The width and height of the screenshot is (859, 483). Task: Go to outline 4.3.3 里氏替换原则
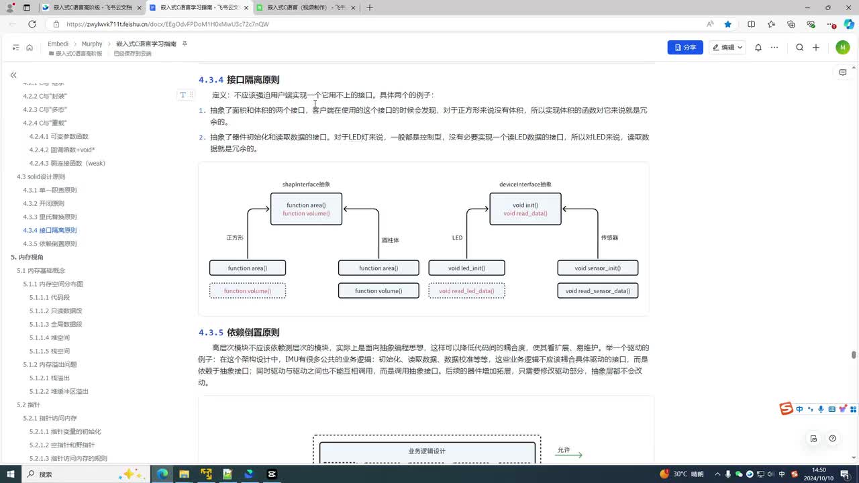[50, 217]
